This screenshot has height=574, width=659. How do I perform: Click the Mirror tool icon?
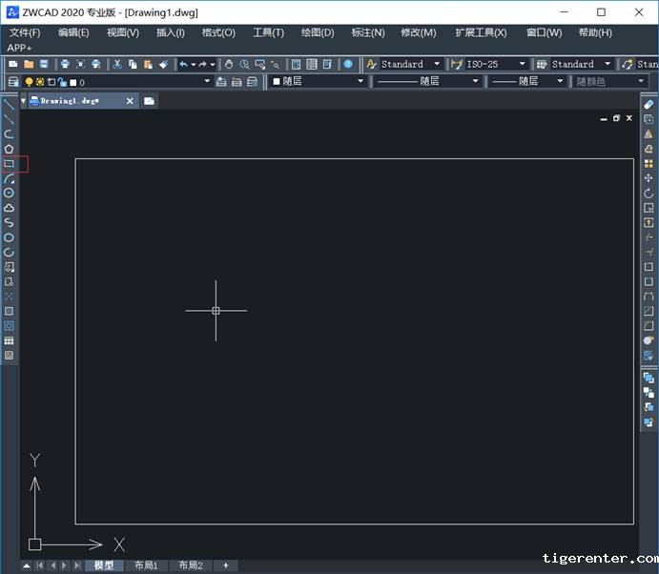649,134
